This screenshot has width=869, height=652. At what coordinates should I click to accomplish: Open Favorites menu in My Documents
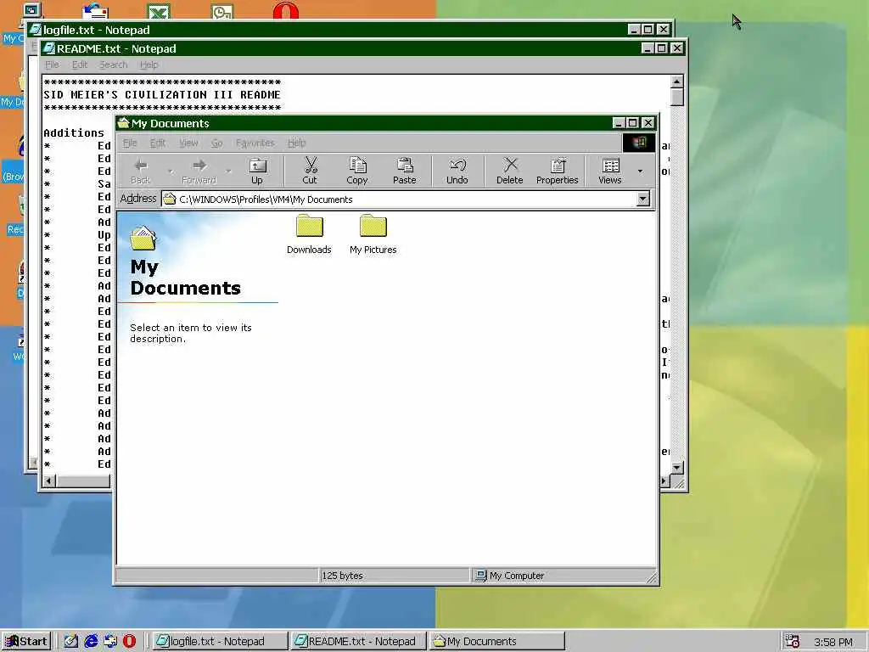[255, 143]
